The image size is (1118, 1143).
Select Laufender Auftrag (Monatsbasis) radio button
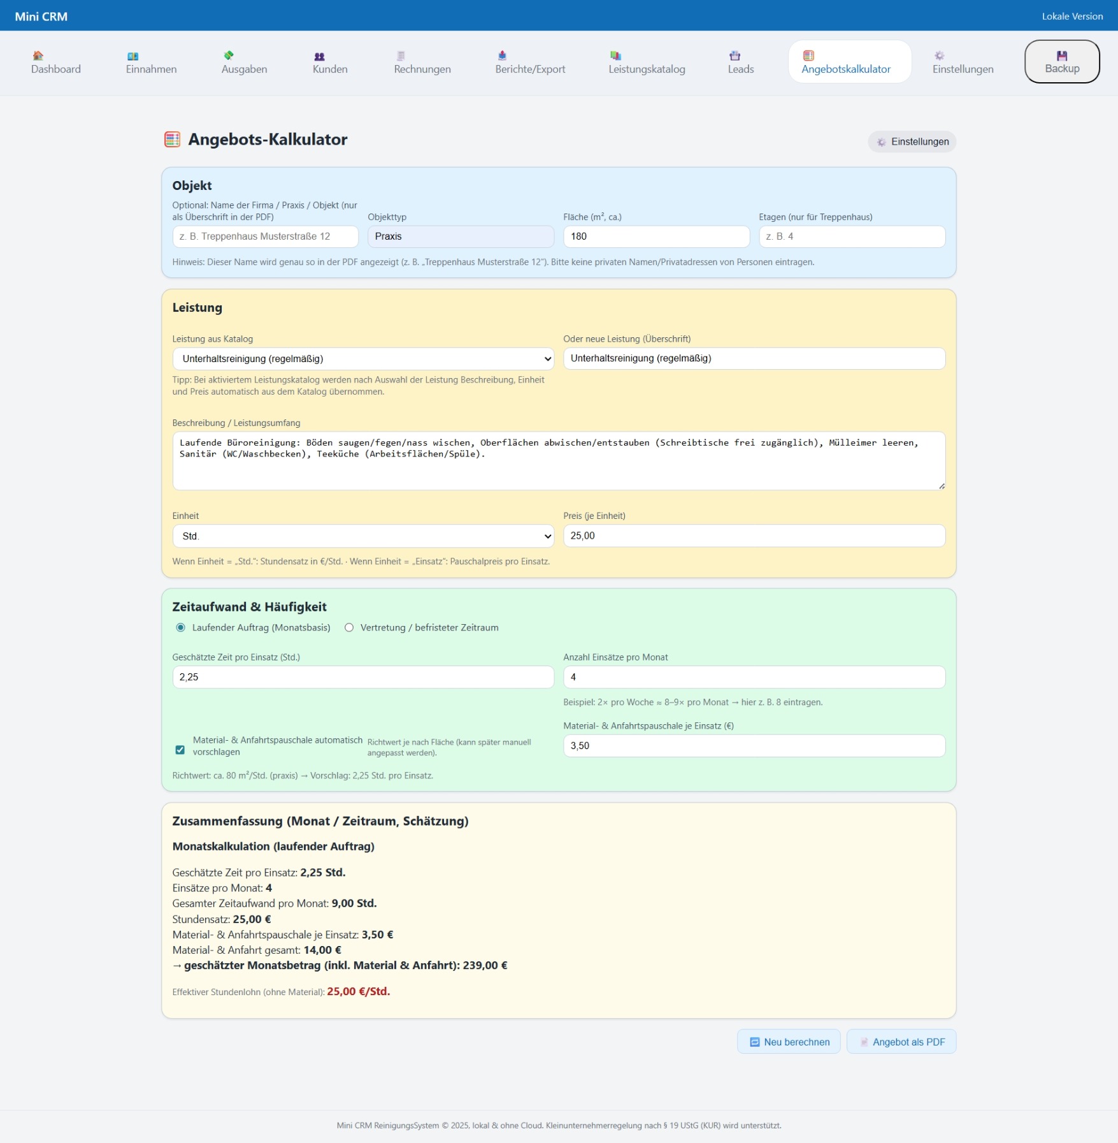pyautogui.click(x=181, y=627)
